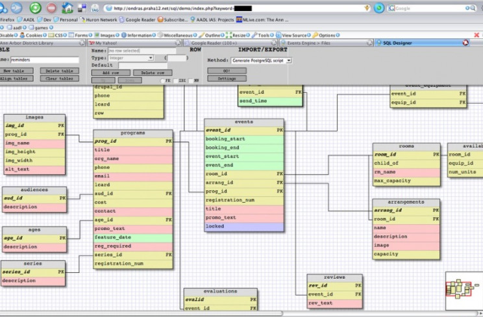Click the Delete table button
The height and width of the screenshot is (317, 483).
[60, 71]
